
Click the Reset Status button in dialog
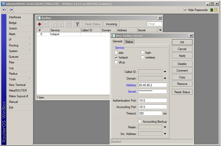(x=182, y=92)
